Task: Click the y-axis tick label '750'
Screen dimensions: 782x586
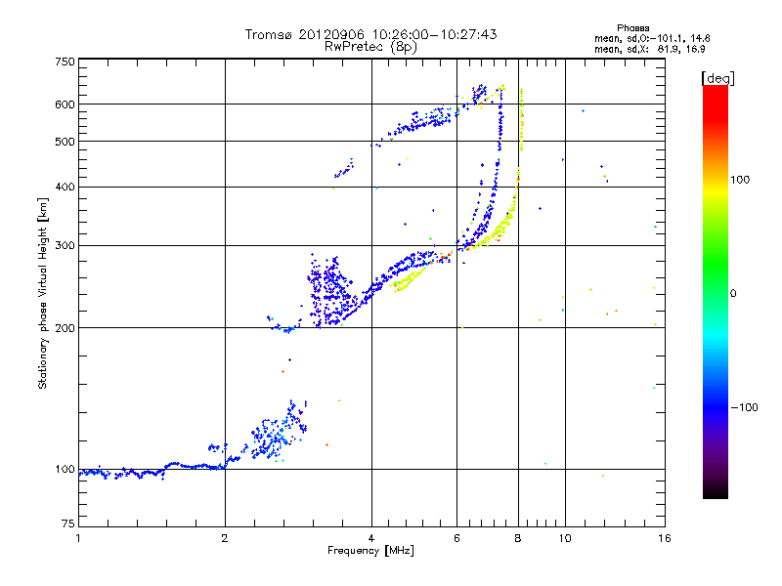Action: [65, 62]
